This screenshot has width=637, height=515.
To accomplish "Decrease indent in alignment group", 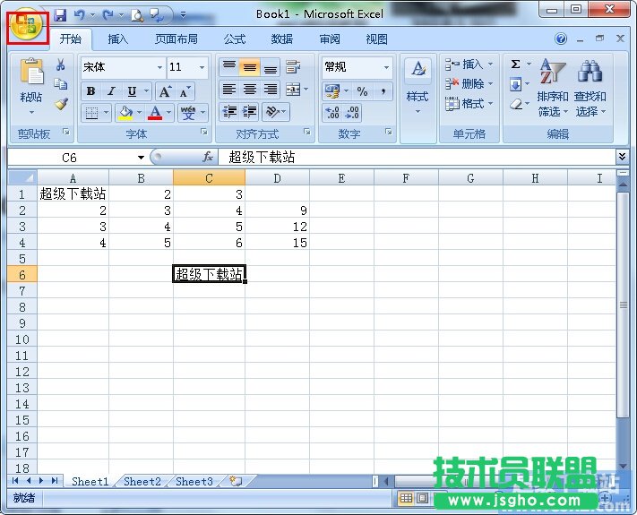I will click(230, 111).
